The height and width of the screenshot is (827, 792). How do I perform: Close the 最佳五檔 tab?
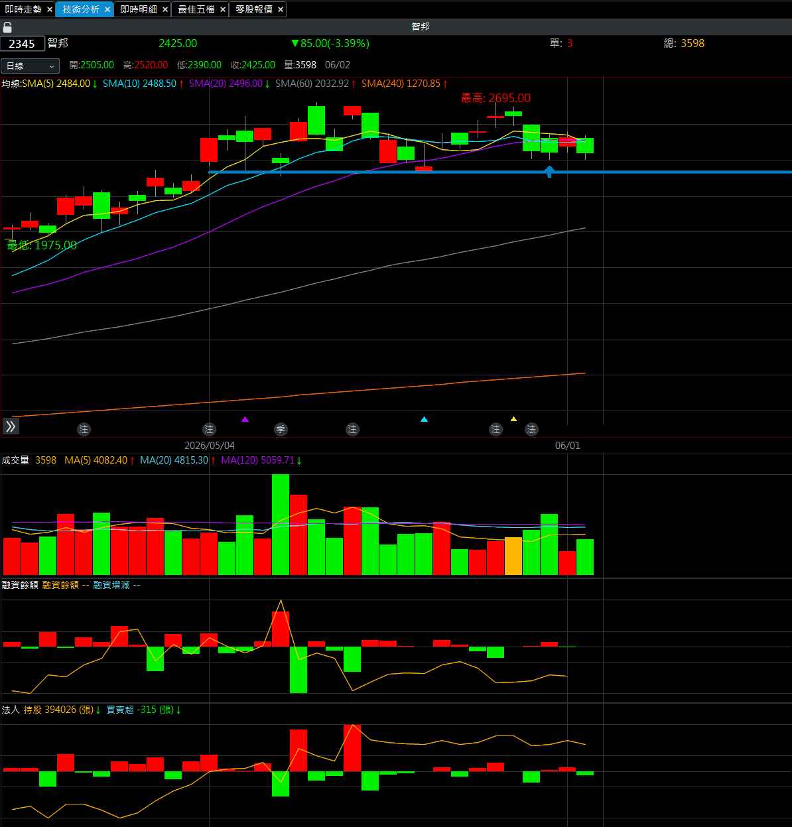point(223,9)
